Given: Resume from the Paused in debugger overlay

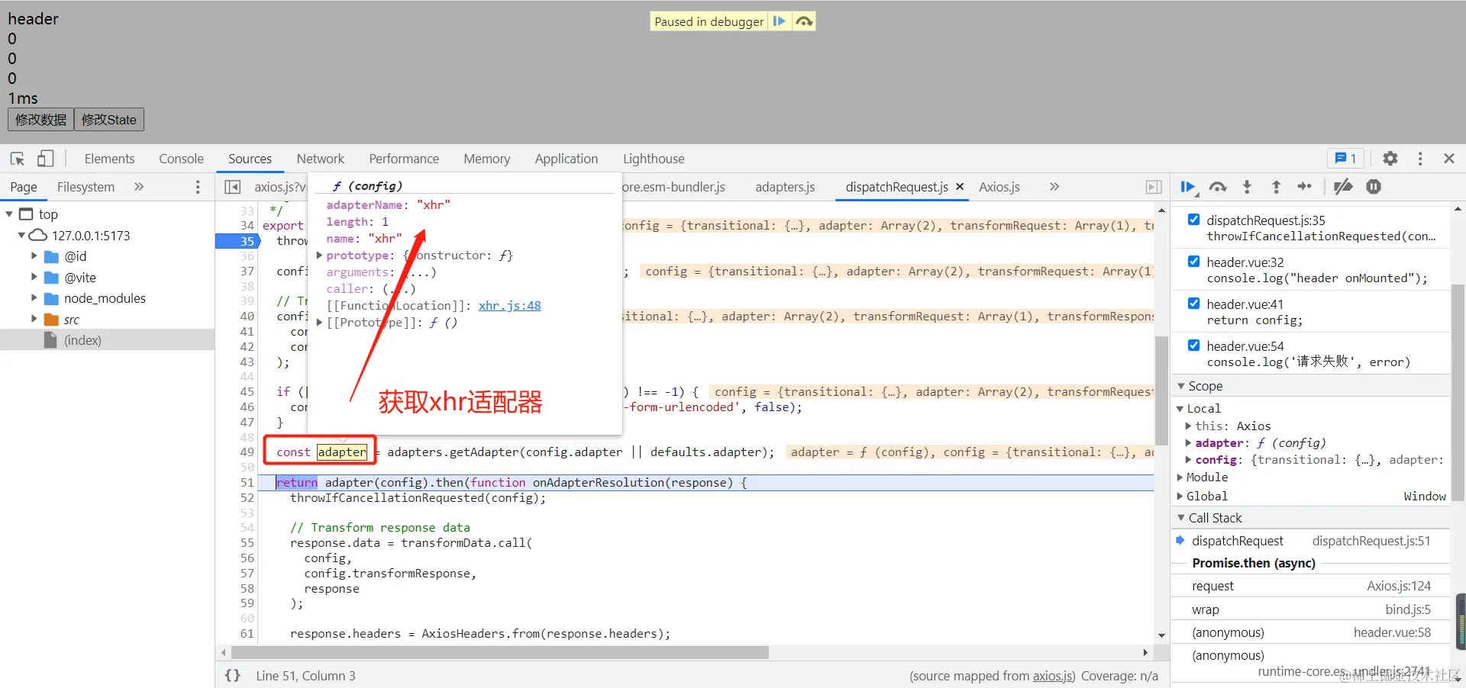Looking at the screenshot, I should 779,21.
